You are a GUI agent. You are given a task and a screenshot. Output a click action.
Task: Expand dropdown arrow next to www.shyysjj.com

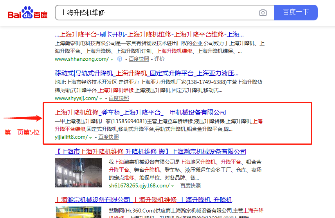[x=101, y=98]
